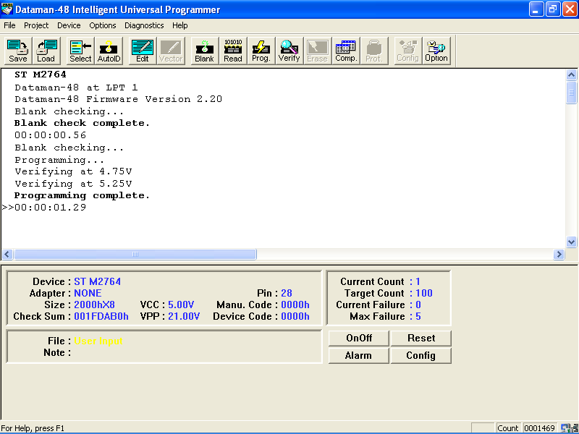Click the log scroll down arrow
The height and width of the screenshot is (434, 579).
pos(571,242)
